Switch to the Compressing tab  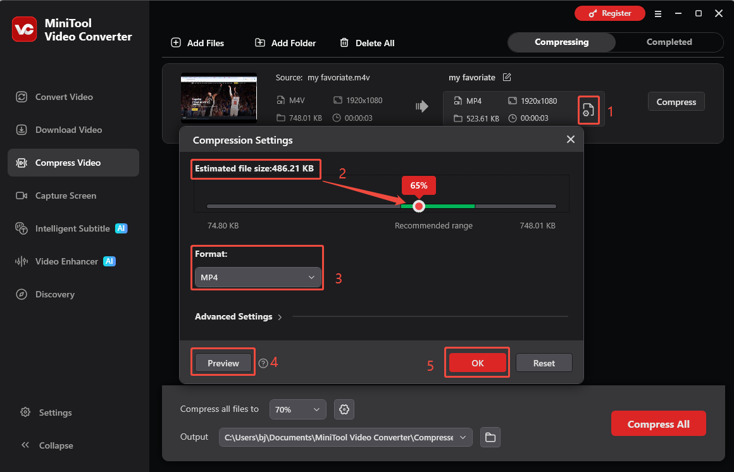click(562, 42)
